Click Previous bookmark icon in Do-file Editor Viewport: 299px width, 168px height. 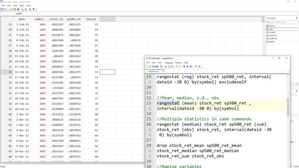[x=188, y=66]
